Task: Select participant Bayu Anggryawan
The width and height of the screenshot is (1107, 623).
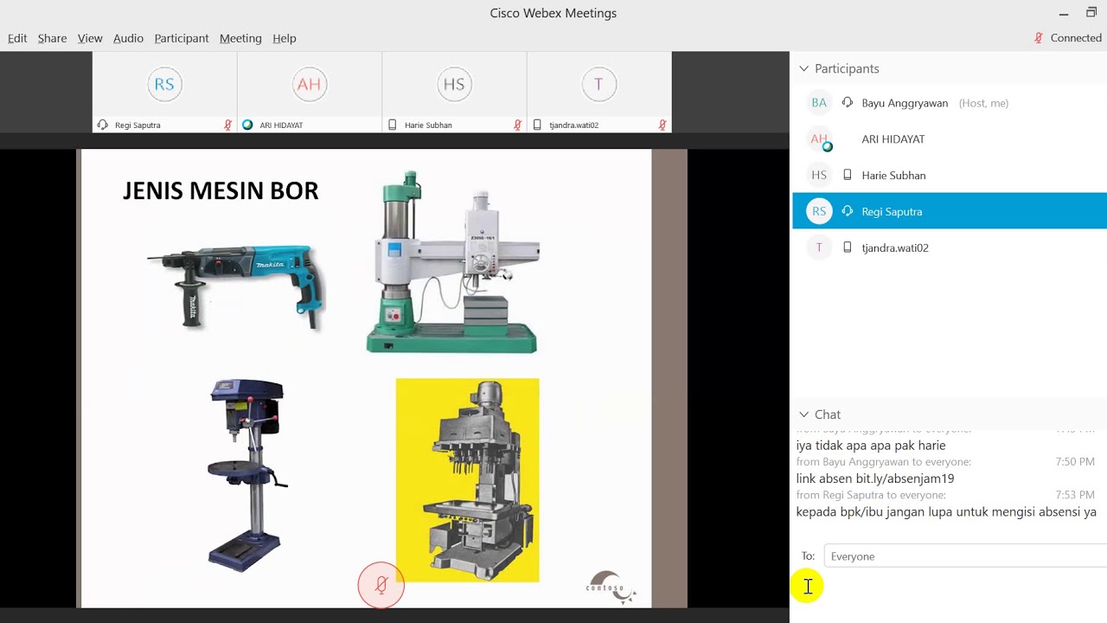Action: click(950, 103)
